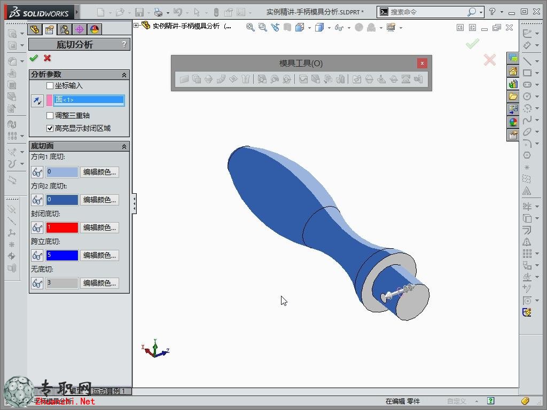Open the Help question mark menu
Screen dimensions: 547x410
click(492, 12)
